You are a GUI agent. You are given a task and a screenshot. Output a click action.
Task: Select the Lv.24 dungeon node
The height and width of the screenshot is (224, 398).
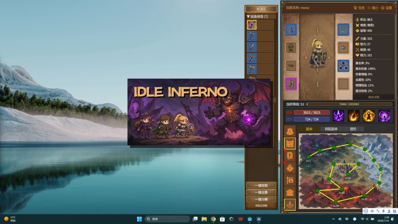(x=380, y=169)
